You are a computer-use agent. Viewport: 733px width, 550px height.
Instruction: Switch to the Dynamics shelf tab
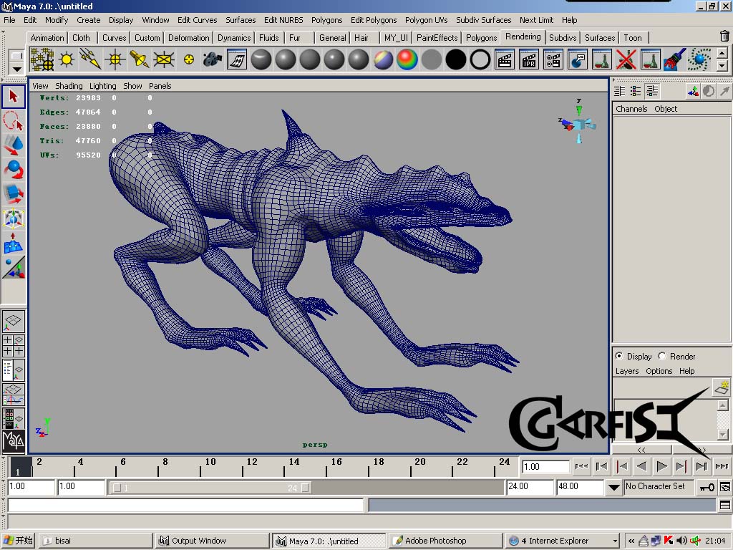234,38
